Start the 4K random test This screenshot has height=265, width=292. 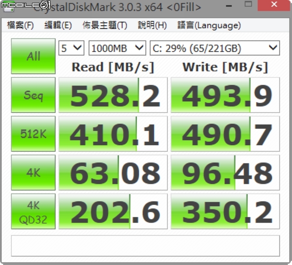click(x=33, y=173)
